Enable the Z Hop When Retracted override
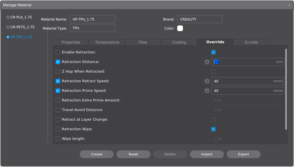Image resolution: width=294 pixels, height=167 pixels. 58,71
